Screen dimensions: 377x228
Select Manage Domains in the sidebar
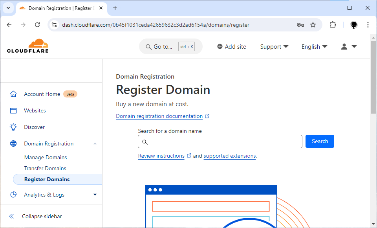click(46, 157)
